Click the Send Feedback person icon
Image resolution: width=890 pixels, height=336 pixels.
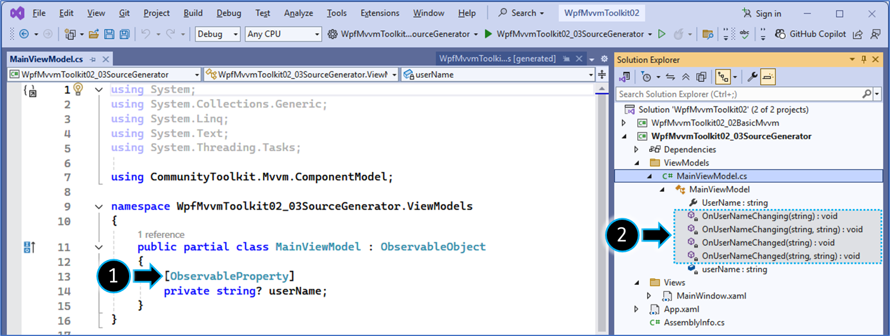(875, 34)
